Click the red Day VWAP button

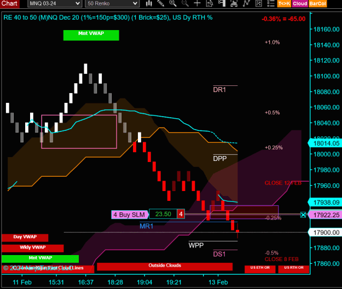(x=25, y=238)
